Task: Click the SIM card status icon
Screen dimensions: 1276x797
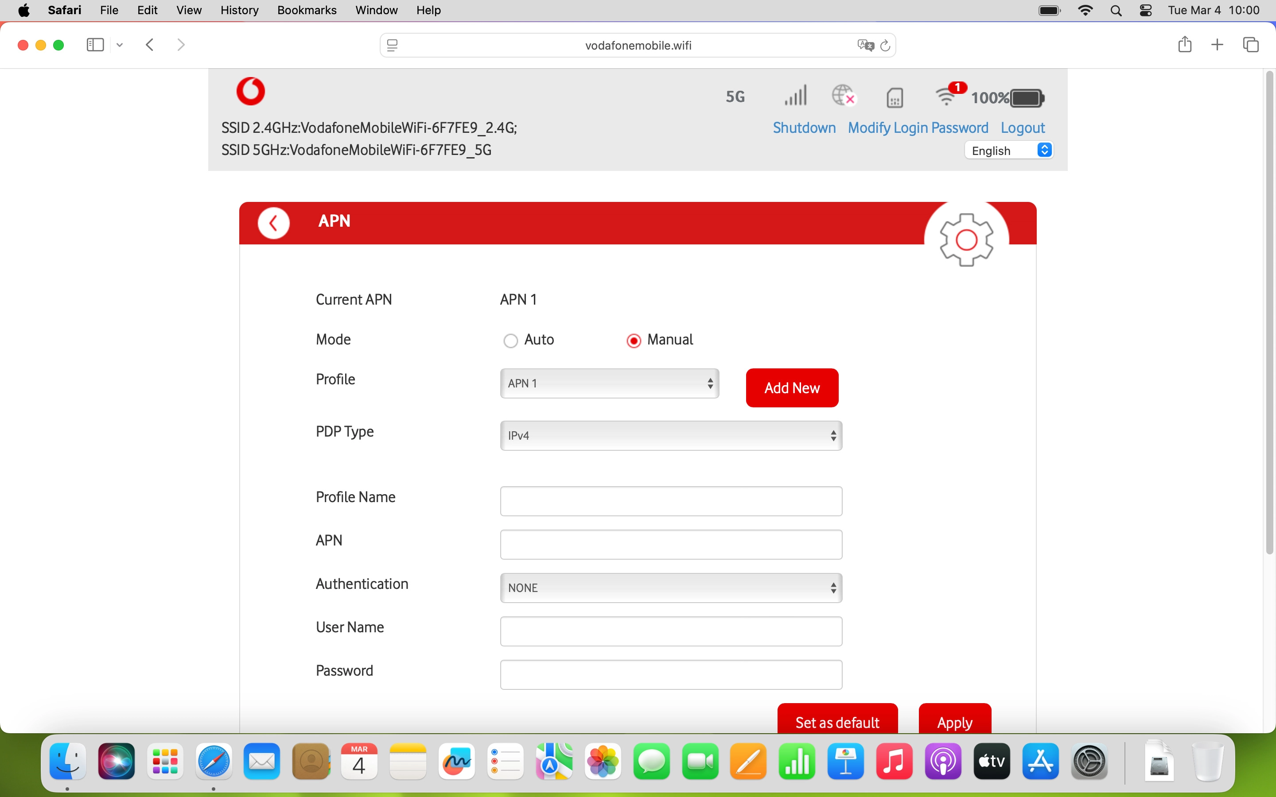Action: (x=894, y=97)
